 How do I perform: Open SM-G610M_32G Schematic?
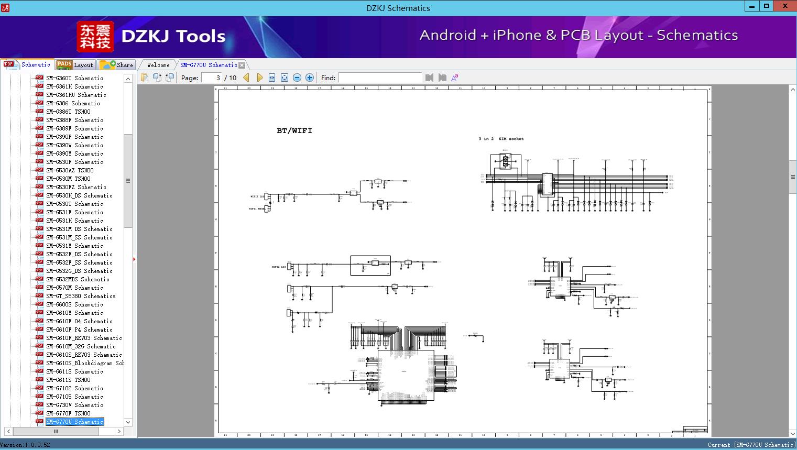click(81, 346)
